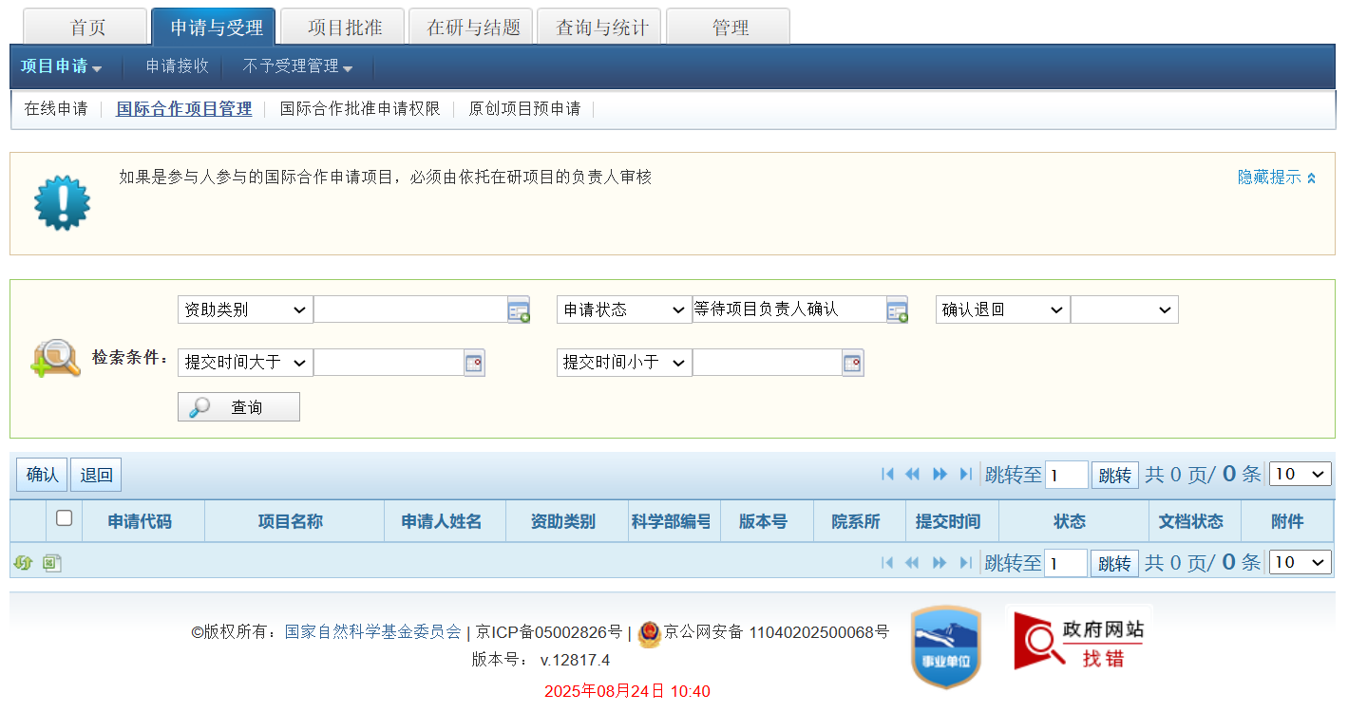Open the 确认退回 criteria dropdown

tap(1003, 309)
